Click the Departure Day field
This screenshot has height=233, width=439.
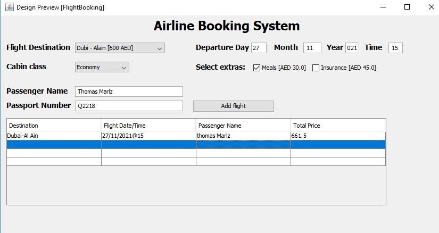(259, 48)
